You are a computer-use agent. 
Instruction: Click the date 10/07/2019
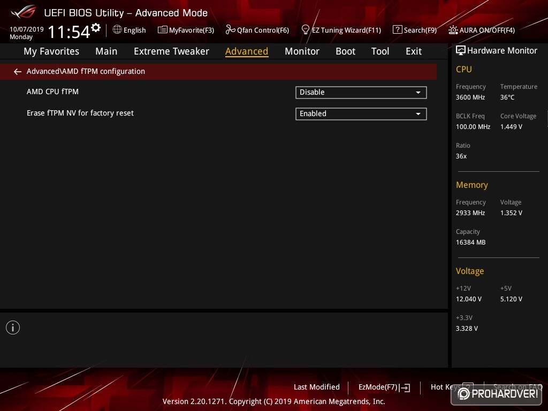coord(27,29)
